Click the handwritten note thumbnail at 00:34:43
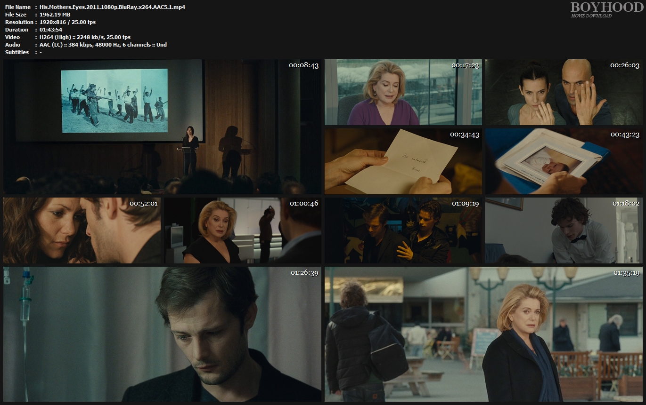Viewport: 646px width, 405px height. [403, 161]
